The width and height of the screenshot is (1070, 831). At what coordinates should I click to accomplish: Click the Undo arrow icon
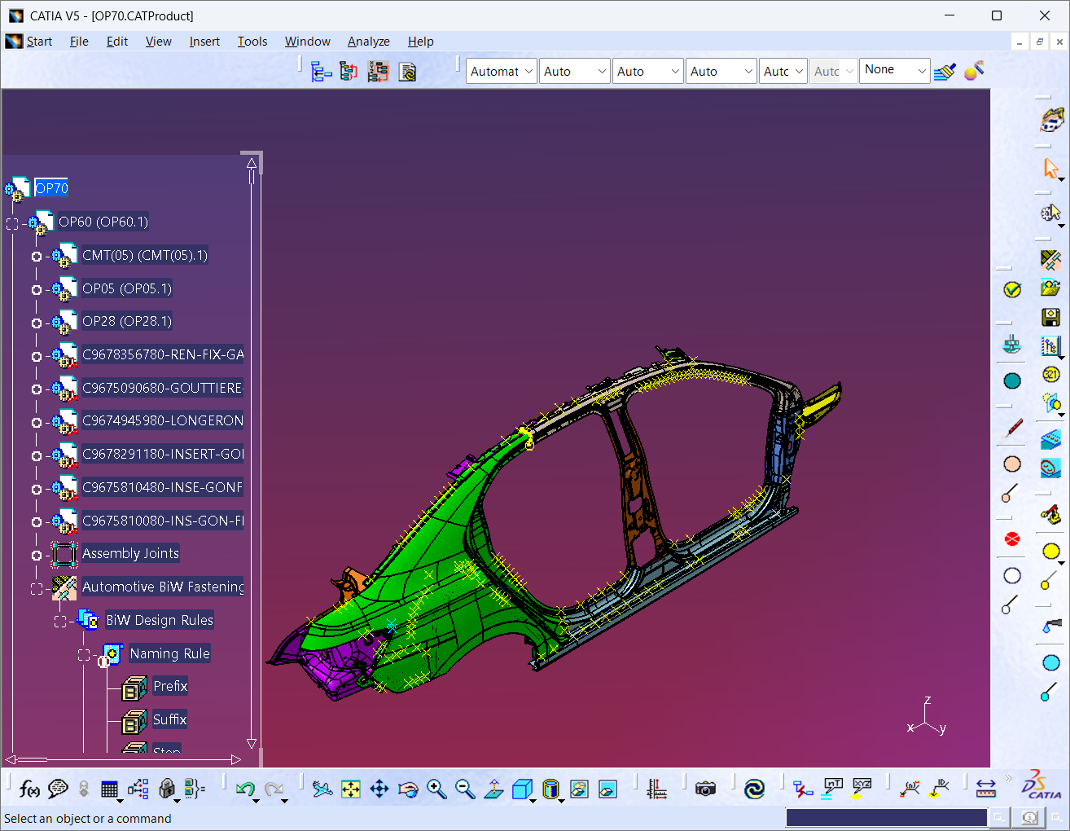click(x=244, y=789)
